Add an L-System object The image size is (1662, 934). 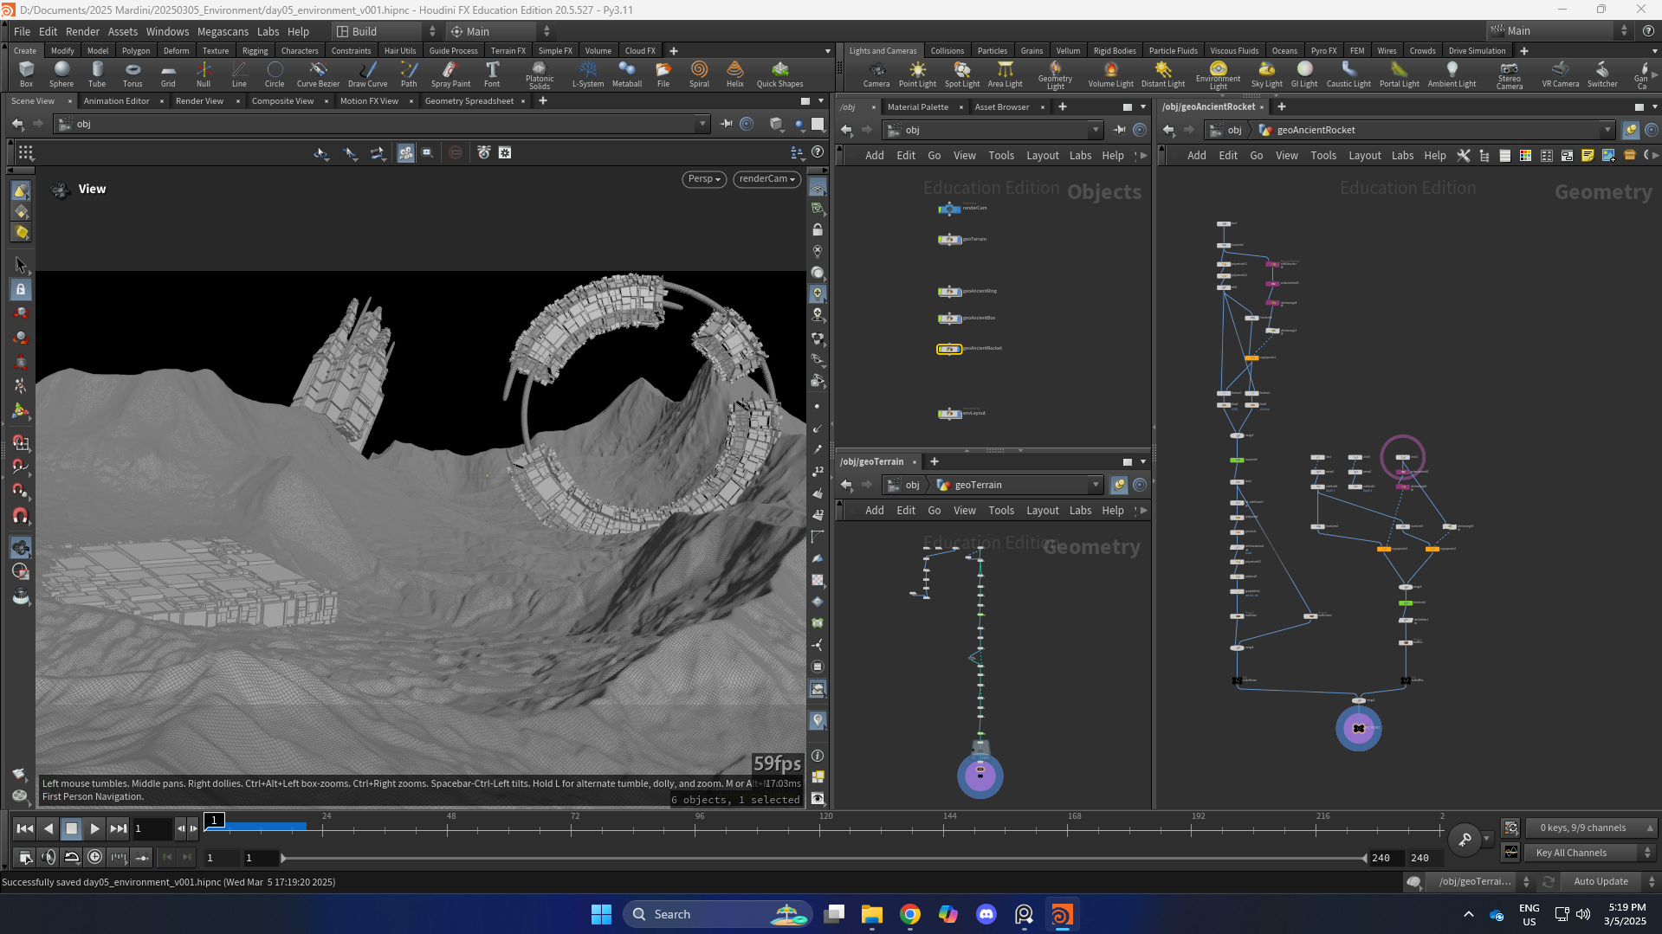click(x=588, y=74)
